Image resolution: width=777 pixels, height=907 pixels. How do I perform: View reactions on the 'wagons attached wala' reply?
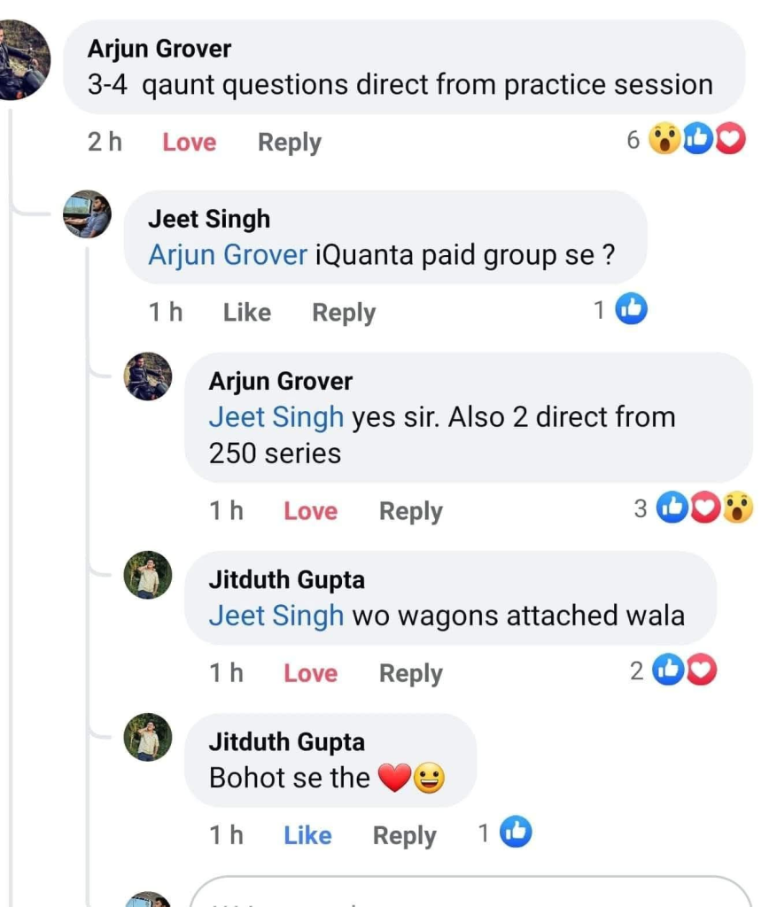tap(682, 671)
